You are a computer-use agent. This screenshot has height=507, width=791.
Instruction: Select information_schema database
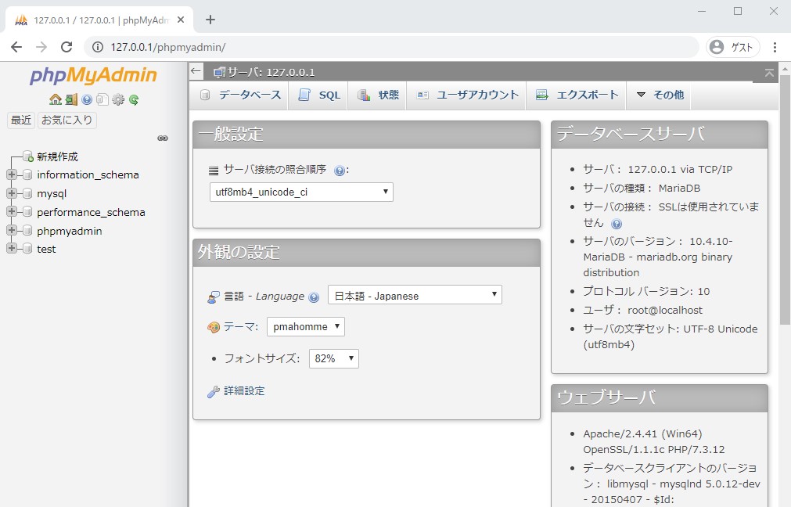point(88,174)
